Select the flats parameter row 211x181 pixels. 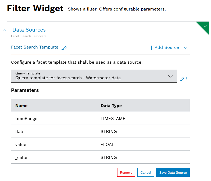100,132
